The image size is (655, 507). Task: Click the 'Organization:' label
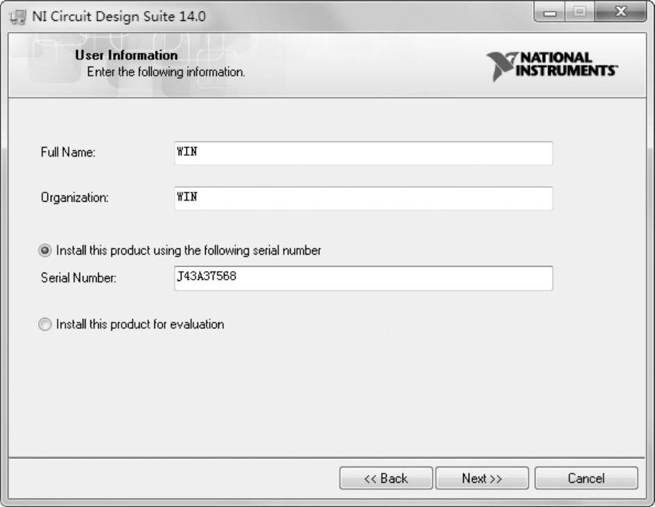(74, 198)
